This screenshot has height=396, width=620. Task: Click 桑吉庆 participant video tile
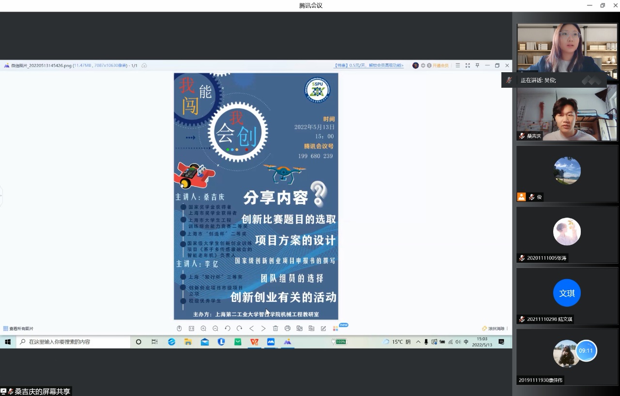click(567, 113)
